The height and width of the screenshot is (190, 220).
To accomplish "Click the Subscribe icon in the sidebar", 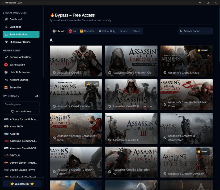I will (6, 87).
